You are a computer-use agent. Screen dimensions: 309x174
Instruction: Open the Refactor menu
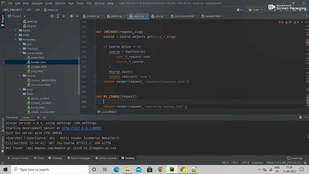click(60, 3)
